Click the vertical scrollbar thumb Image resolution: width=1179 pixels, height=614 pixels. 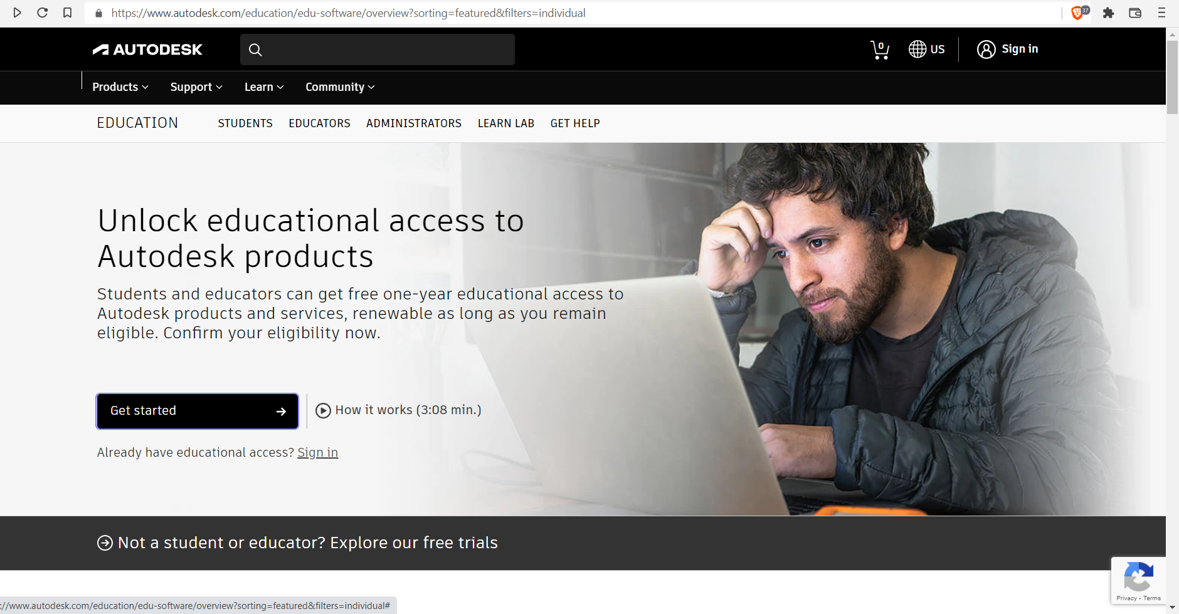coord(1172,77)
